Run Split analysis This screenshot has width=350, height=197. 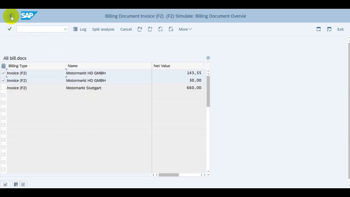coord(103,29)
